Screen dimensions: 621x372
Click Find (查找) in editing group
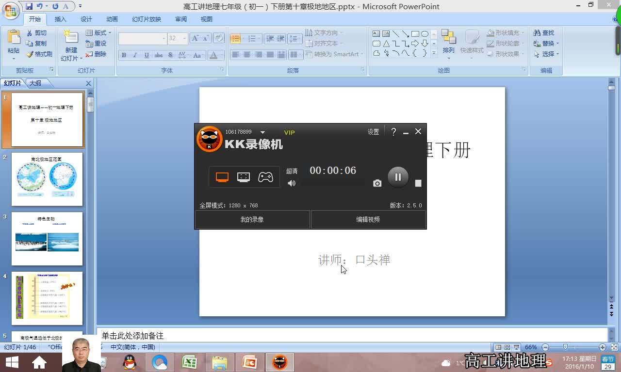[544, 33]
